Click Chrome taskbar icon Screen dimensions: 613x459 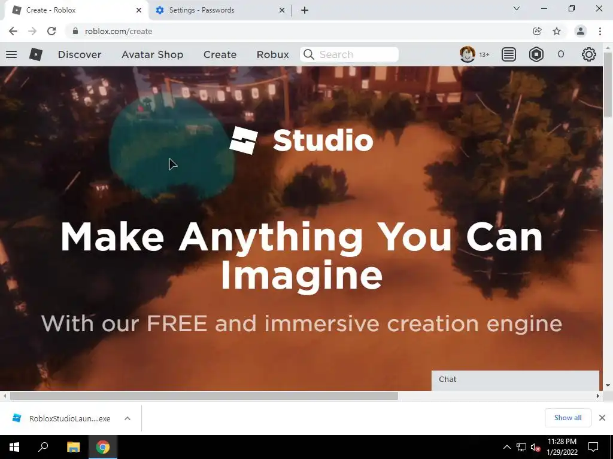(x=103, y=447)
